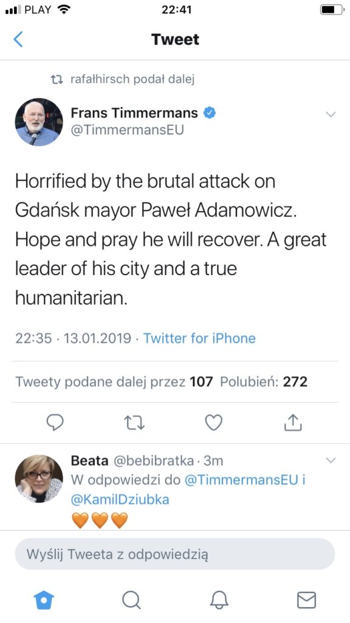Image resolution: width=350 pixels, height=623 pixels.
Task: Open the @KamilDziubka mention link
Action: tap(120, 499)
